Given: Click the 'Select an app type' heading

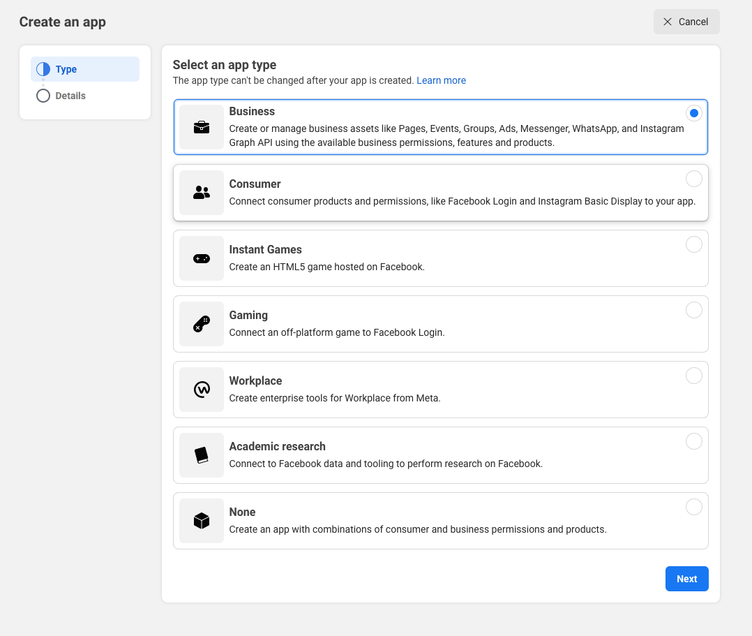Looking at the screenshot, I should 225,65.
